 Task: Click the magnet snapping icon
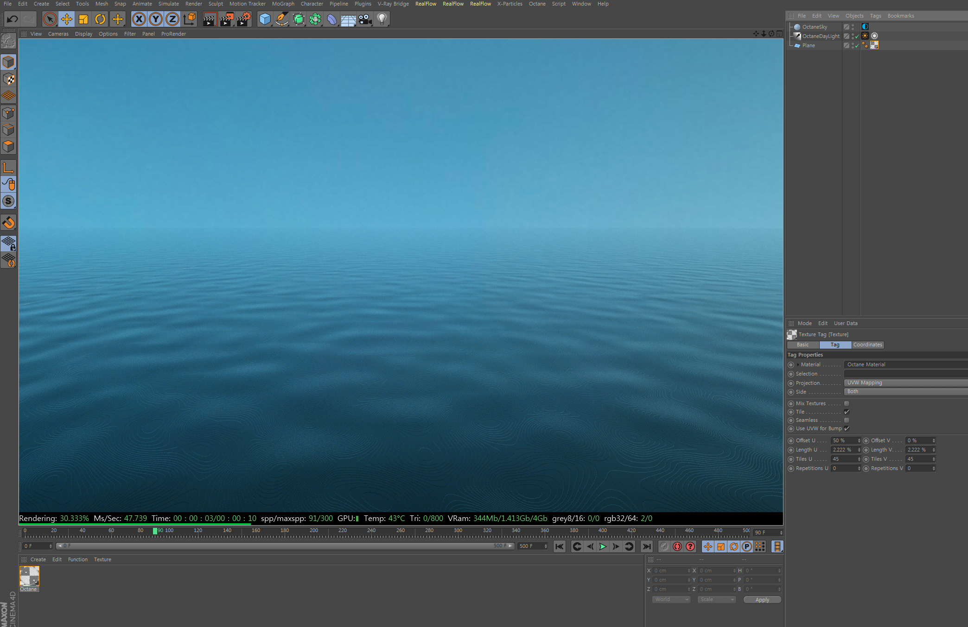click(8, 223)
